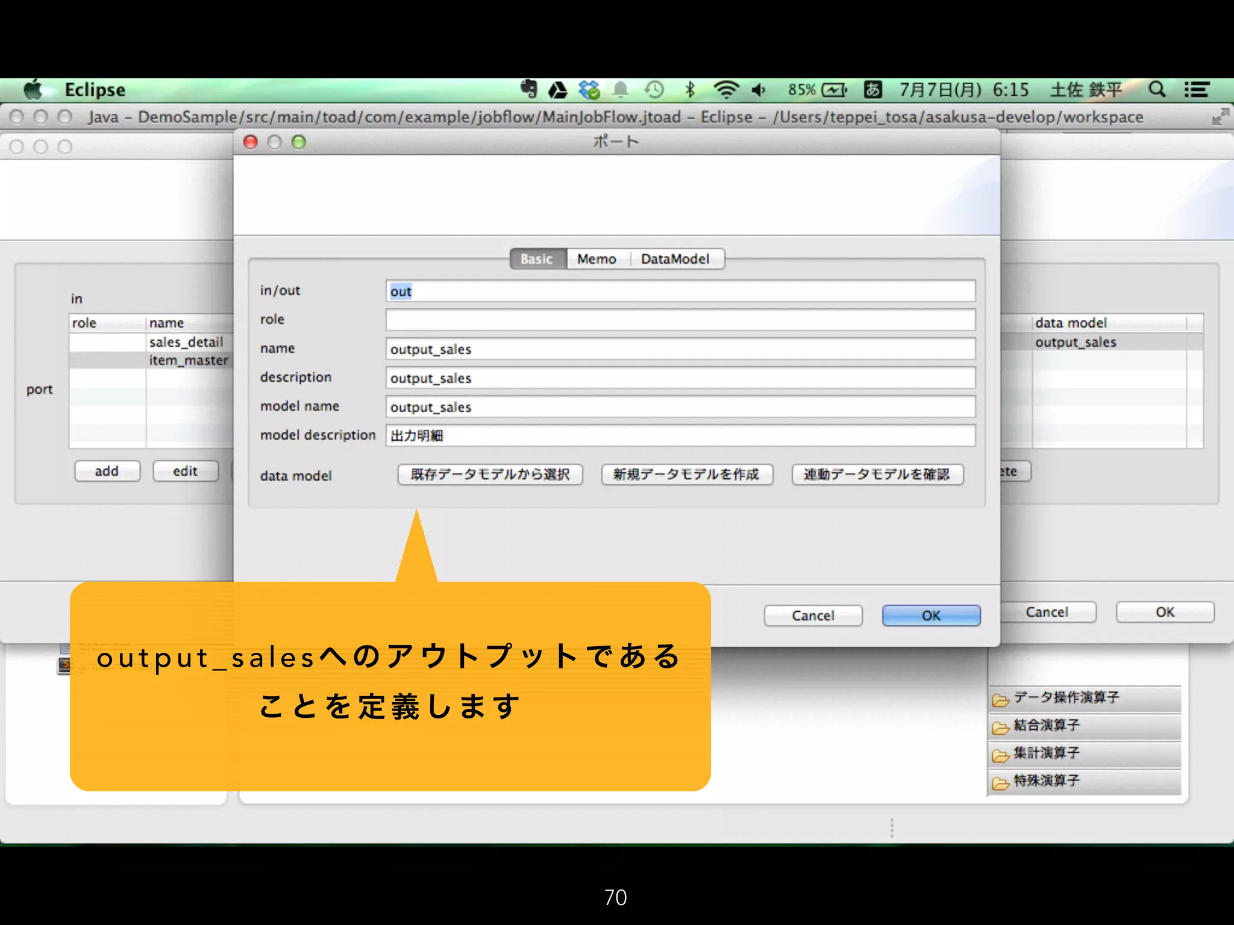Click the empty role input field
This screenshot has height=925, width=1234.
coord(680,320)
